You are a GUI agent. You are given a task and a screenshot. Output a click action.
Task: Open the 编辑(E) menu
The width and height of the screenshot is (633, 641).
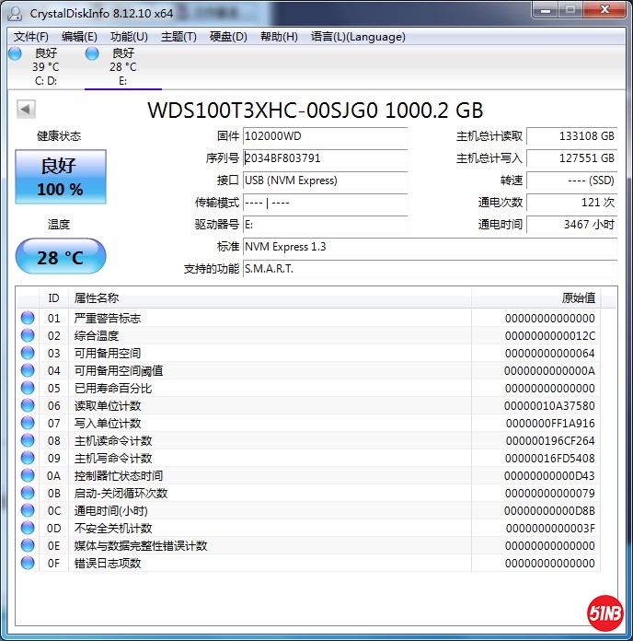click(79, 37)
